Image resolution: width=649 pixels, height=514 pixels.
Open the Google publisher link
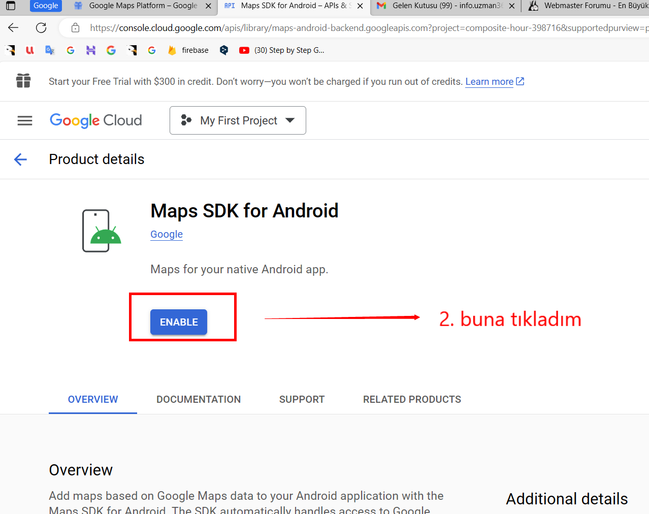[167, 234]
